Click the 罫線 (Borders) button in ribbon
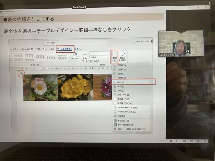Screen dimensions: 215x161 [x=115, y=56]
